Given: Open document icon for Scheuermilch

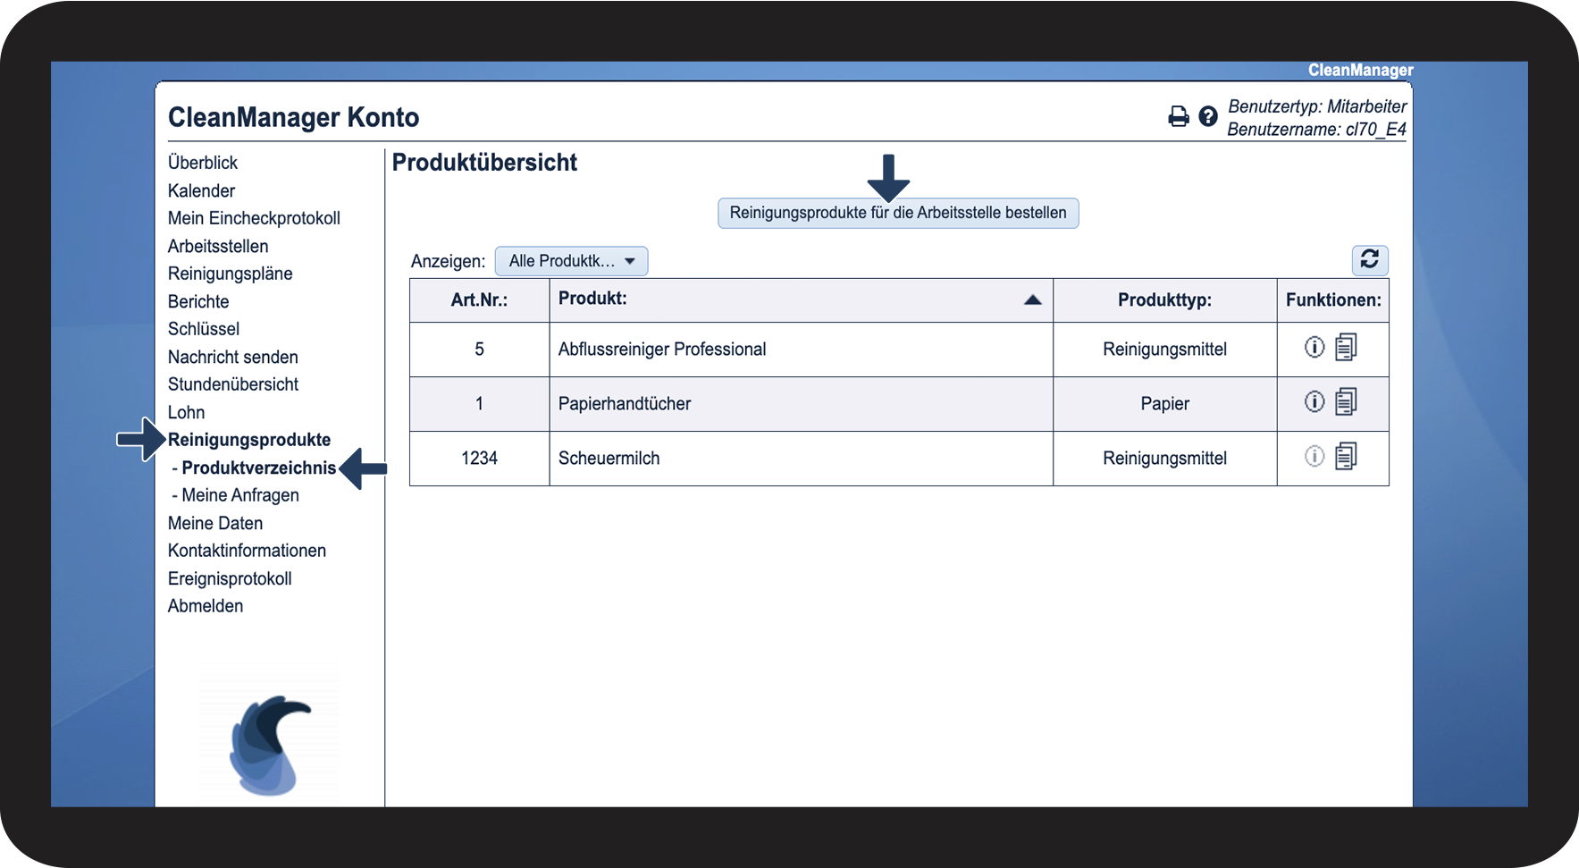Looking at the screenshot, I should coord(1346,456).
